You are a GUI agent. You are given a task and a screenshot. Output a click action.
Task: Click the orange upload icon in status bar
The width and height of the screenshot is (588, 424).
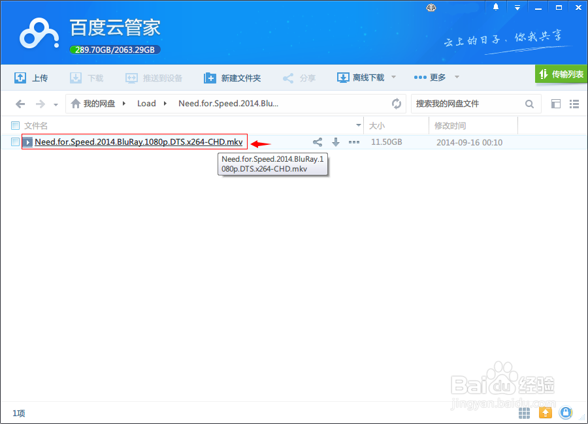pos(546,413)
